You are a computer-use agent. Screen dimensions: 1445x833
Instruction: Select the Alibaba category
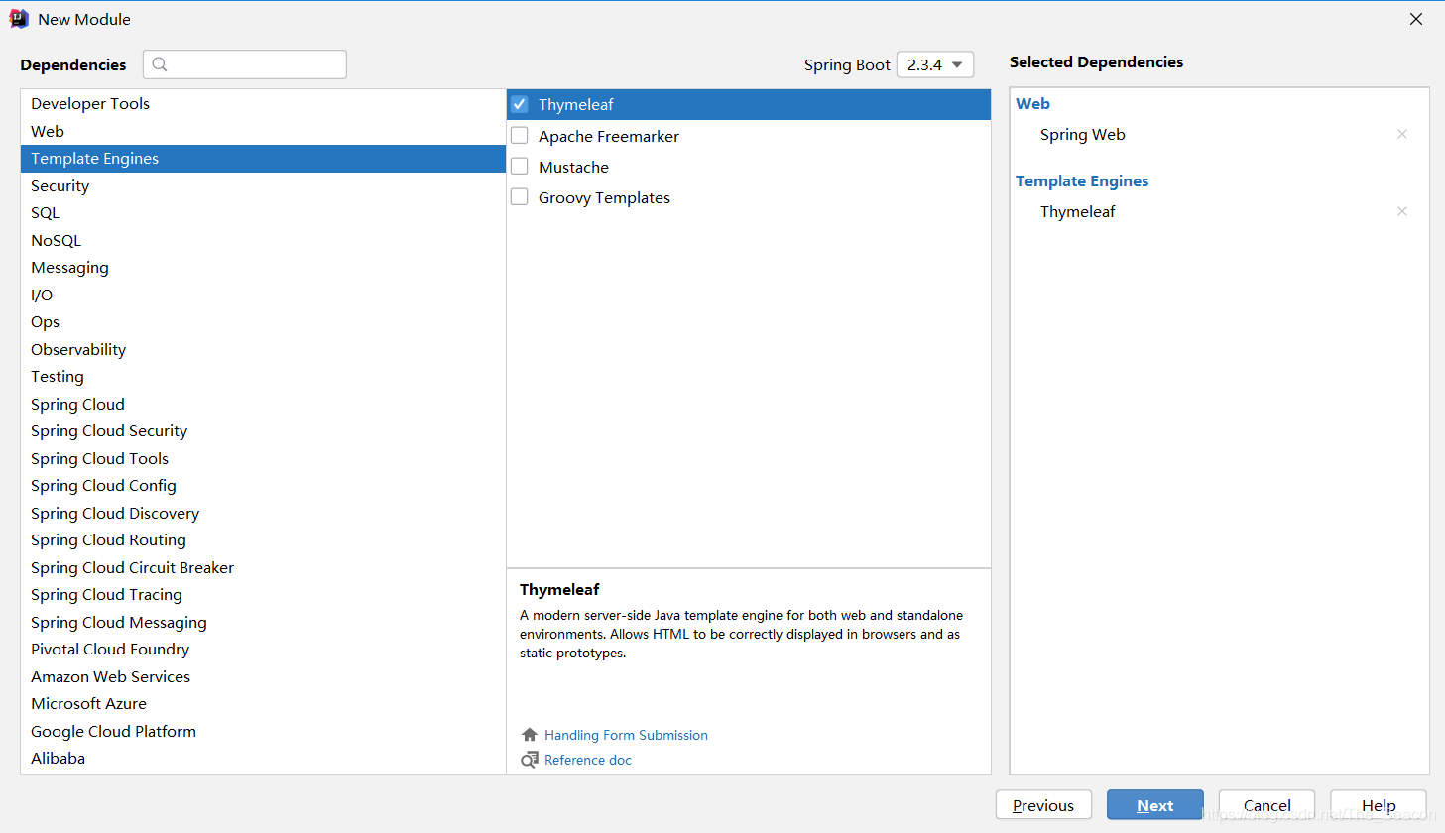[x=263, y=759]
